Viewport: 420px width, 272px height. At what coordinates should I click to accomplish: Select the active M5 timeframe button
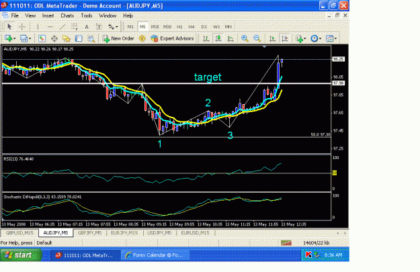click(142, 26)
